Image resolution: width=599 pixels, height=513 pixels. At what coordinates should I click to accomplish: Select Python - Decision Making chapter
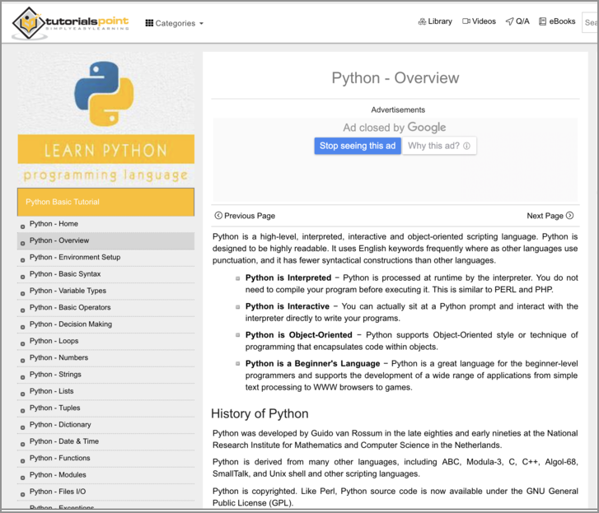point(70,324)
